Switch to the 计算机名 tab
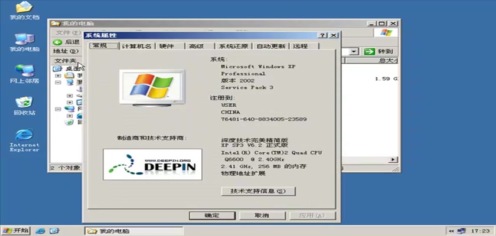This screenshot has width=496, height=236. 137,46
